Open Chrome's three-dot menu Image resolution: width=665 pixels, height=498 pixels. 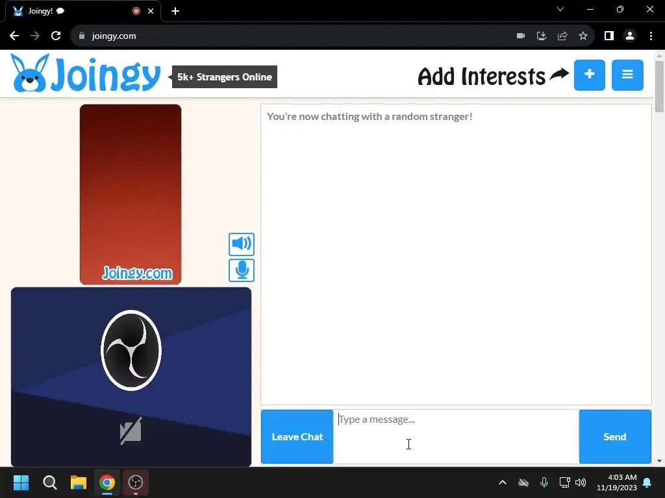pyautogui.click(x=651, y=36)
